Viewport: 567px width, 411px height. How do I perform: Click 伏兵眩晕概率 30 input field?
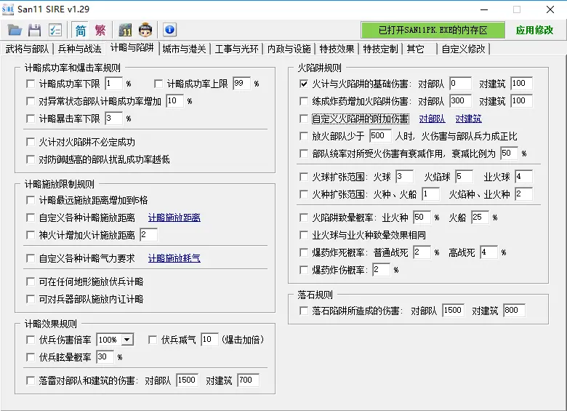coord(105,357)
